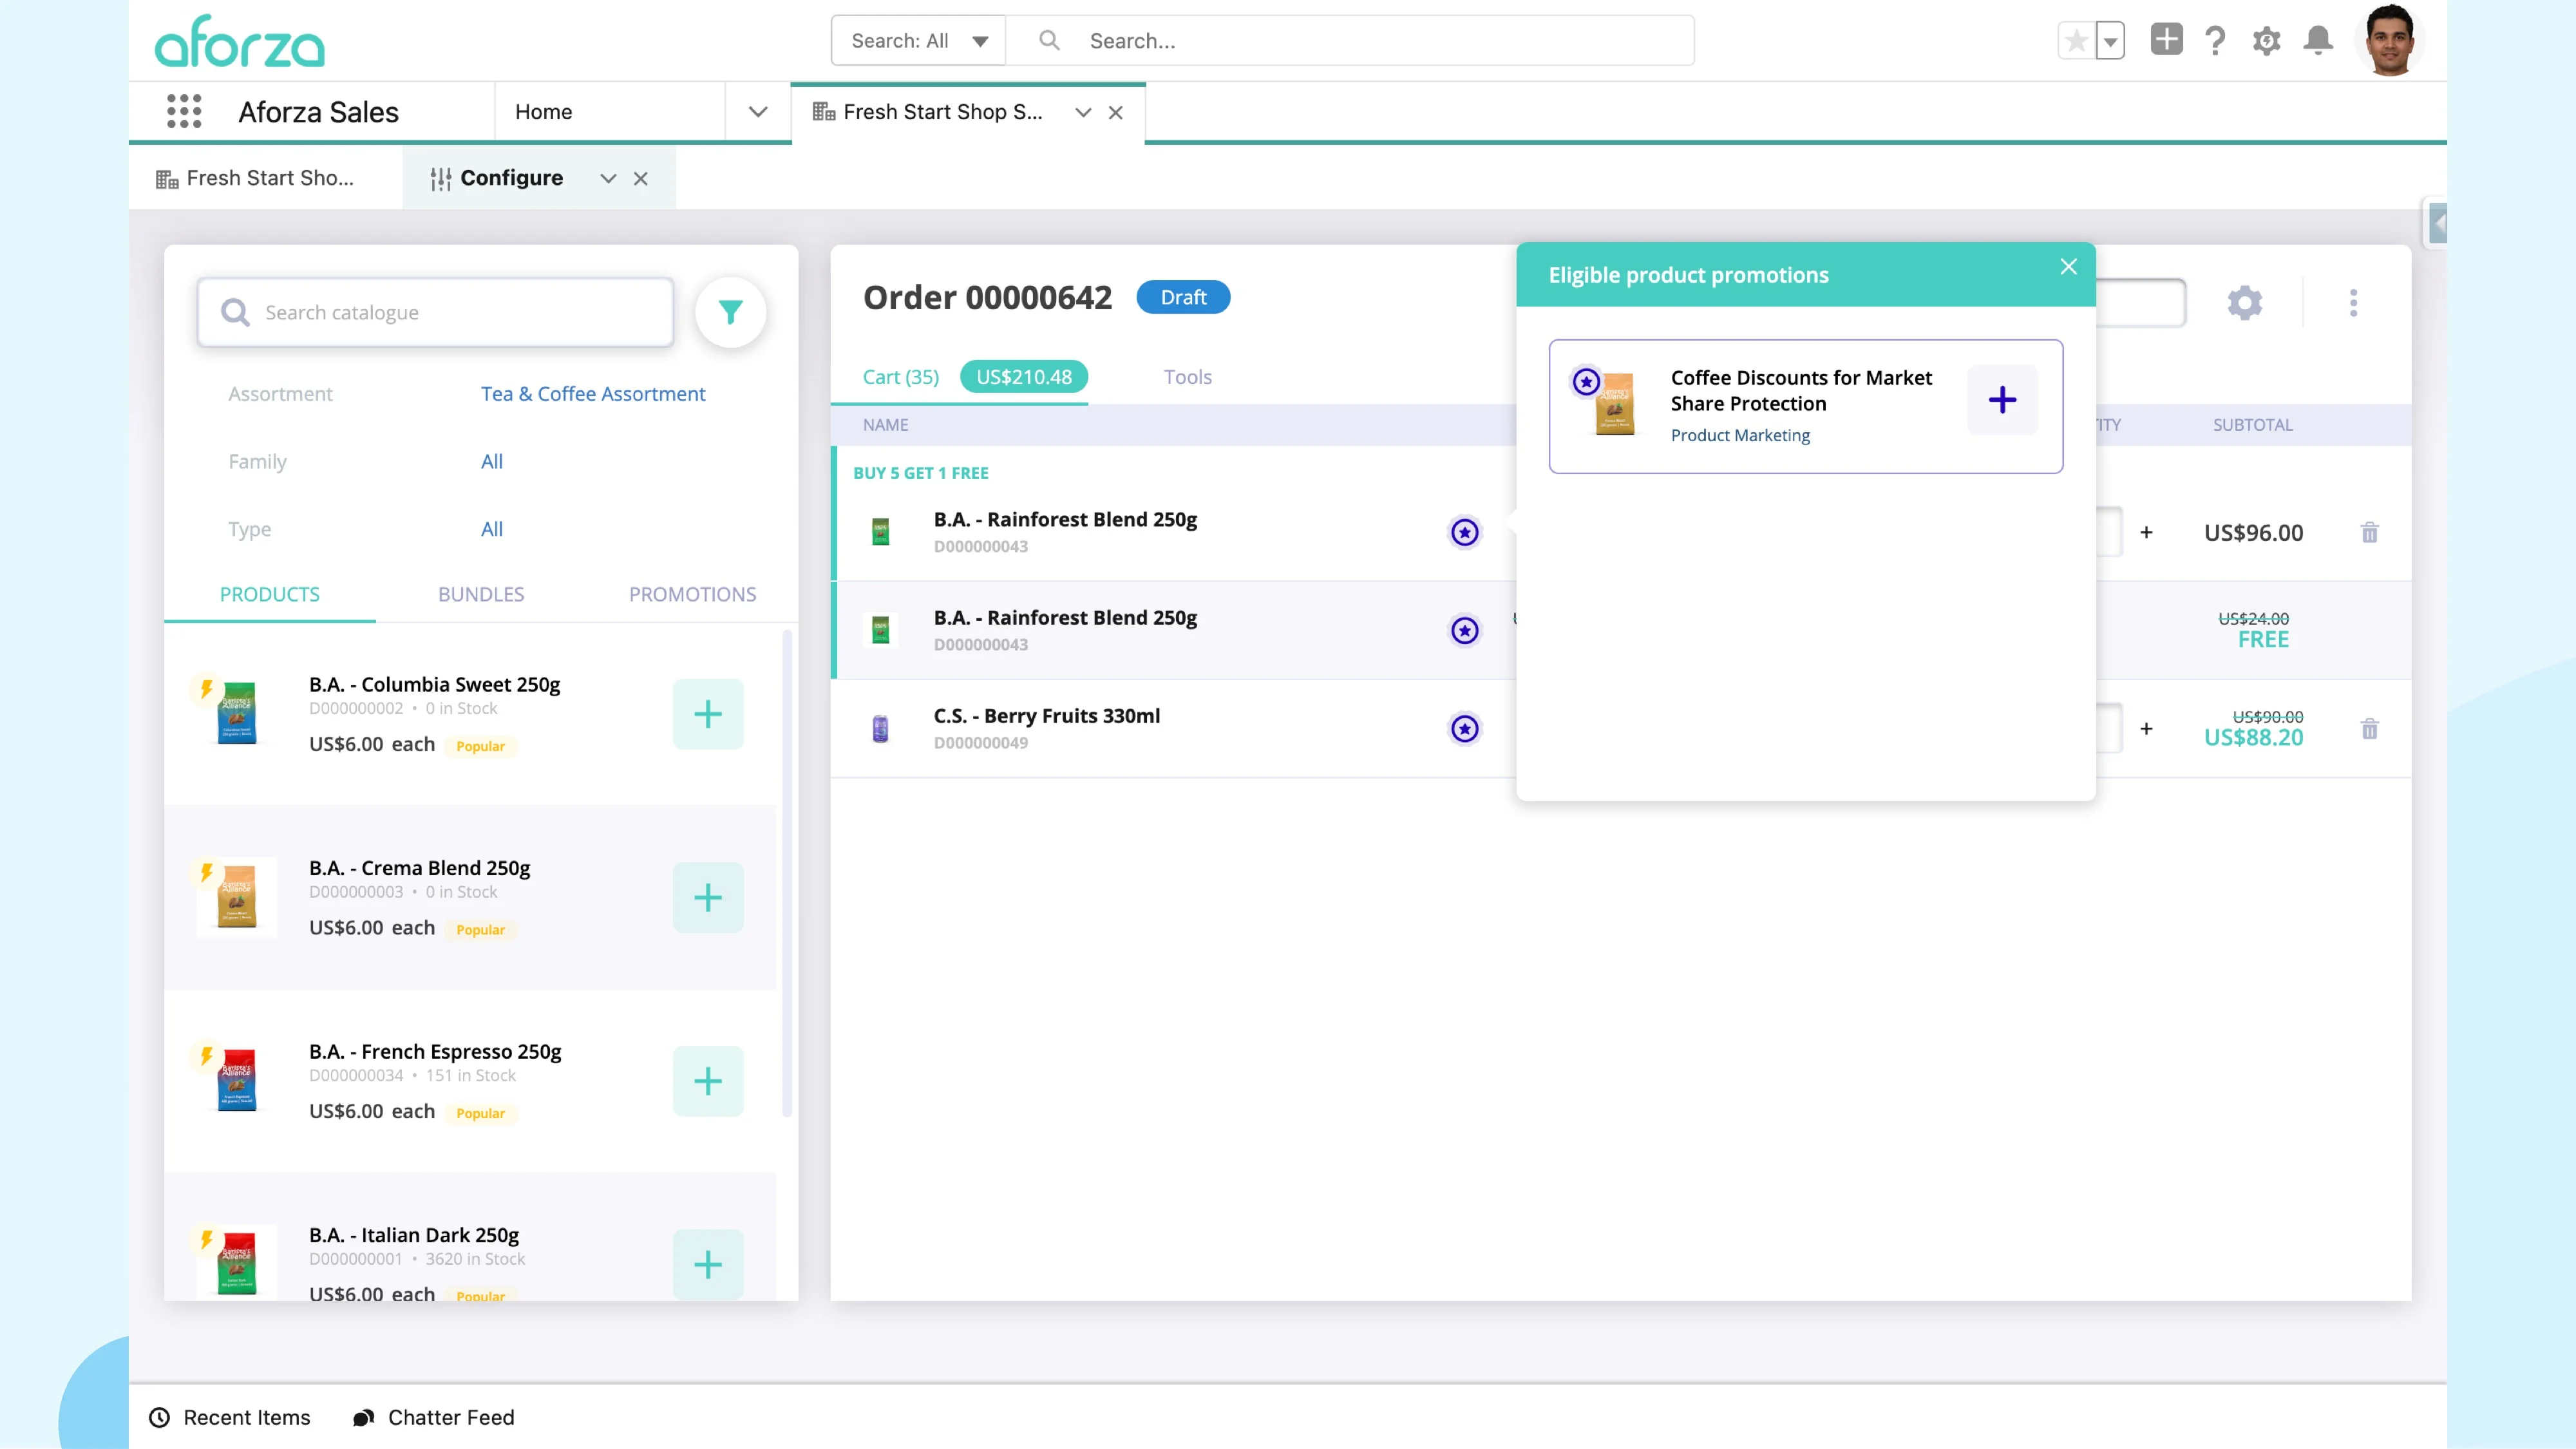Add Coffee Discounts for Market Share Protection promotion

2003,400
